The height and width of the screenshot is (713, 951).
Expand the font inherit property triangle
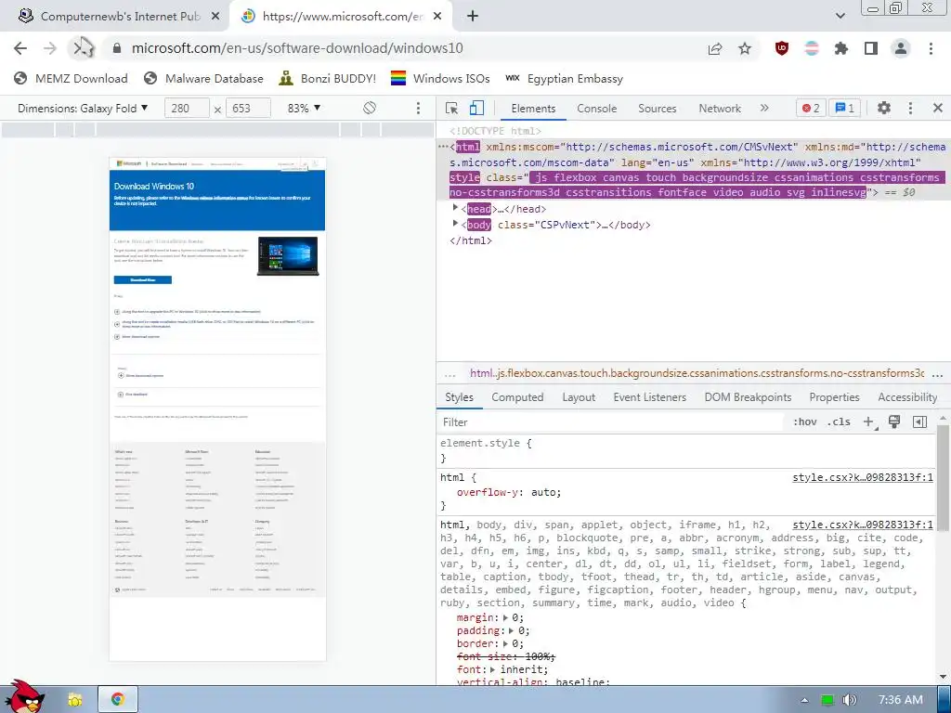(493, 669)
